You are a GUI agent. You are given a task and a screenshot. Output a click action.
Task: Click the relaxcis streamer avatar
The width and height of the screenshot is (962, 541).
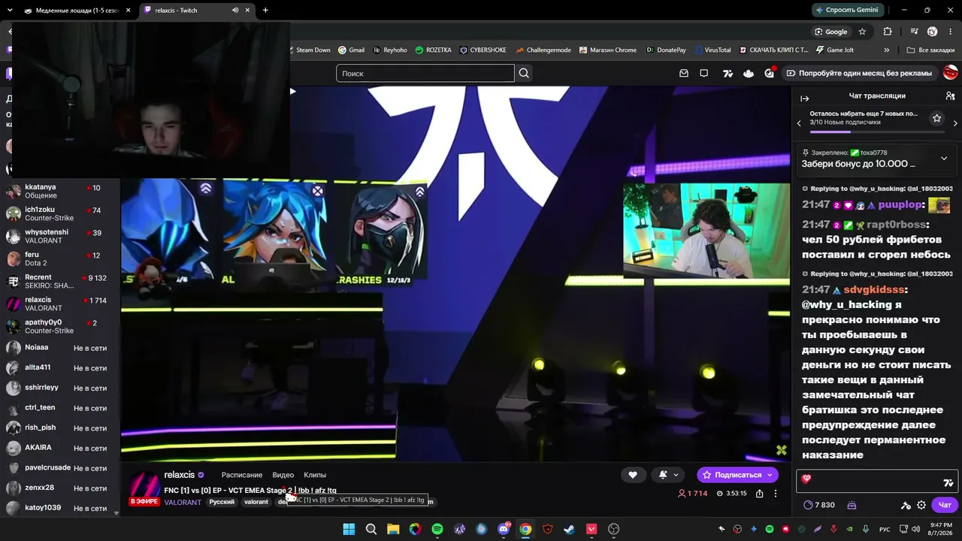point(144,487)
